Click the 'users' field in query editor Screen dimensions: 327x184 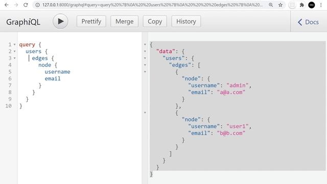point(34,51)
